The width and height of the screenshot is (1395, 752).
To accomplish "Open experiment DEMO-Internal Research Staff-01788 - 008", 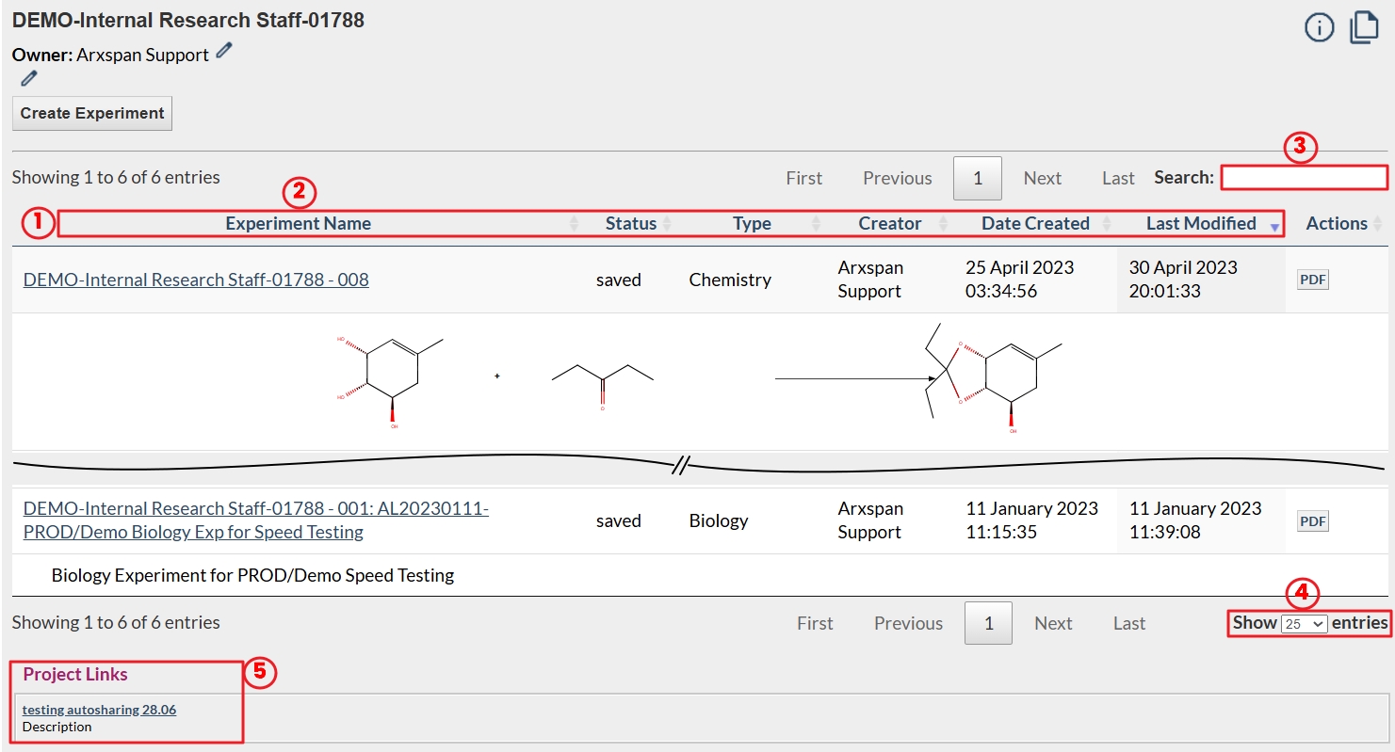I will (196, 280).
